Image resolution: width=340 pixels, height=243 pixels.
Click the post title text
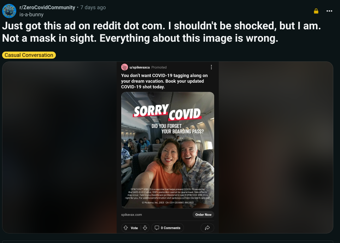(162, 32)
